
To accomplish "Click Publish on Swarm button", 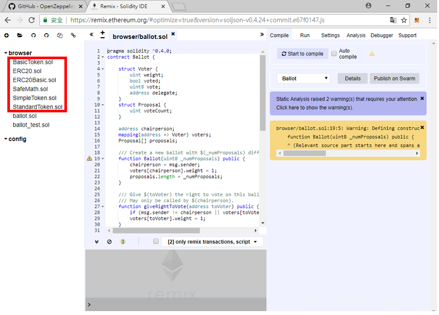I will tap(394, 78).
